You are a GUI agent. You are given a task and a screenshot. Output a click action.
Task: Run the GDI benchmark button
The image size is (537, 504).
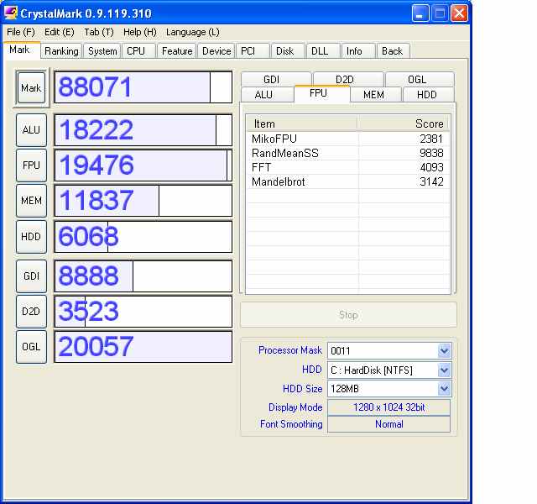tap(31, 276)
